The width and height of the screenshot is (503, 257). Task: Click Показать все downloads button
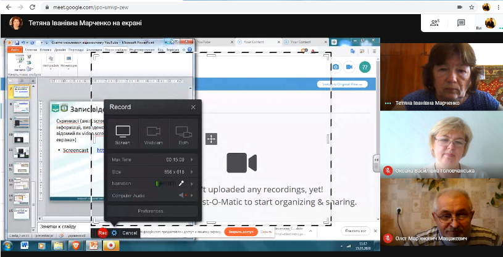pyautogui.click(x=355, y=230)
